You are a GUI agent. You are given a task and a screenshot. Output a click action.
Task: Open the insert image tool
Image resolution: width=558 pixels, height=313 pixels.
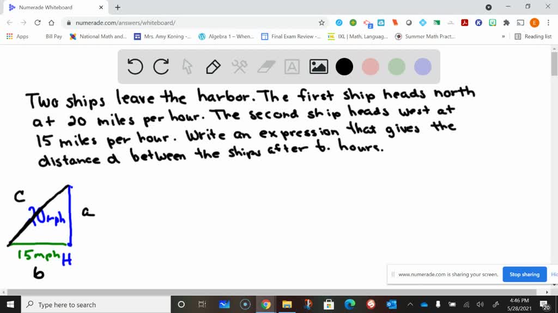318,67
